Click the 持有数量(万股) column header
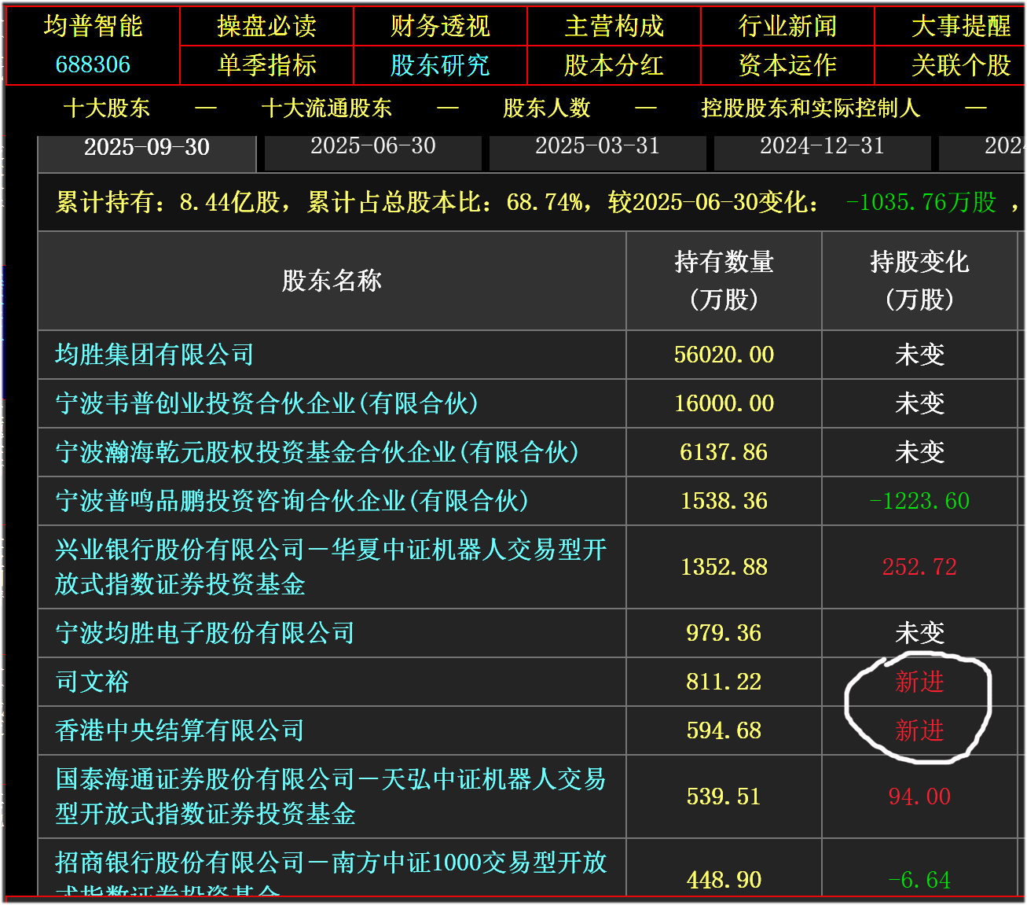Image resolution: width=1027 pixels, height=905 pixels. click(x=724, y=281)
